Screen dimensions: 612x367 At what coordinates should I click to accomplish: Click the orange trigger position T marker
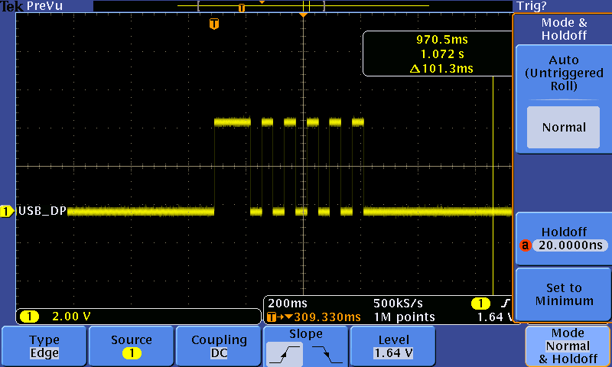point(214,24)
